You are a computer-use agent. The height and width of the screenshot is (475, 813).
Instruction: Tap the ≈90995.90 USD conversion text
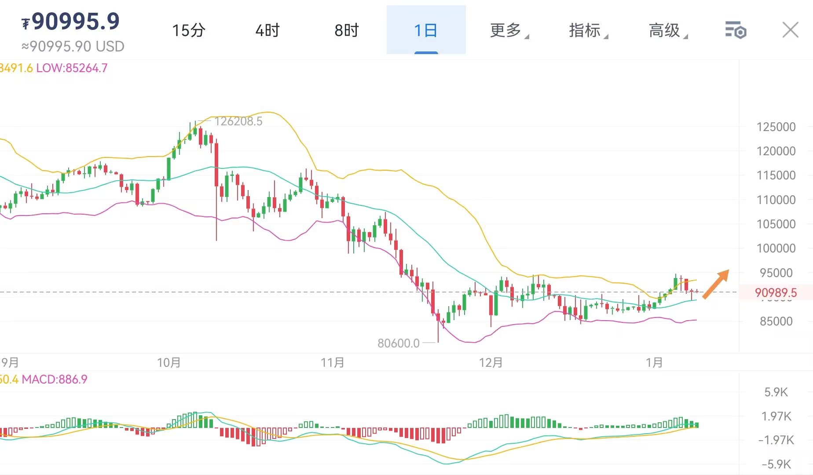pyautogui.click(x=73, y=46)
